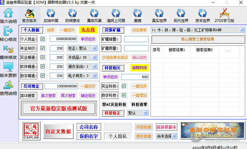Image resolution: width=247 pixels, height=149 pixels.
Task: Click the 自定义数据 button
Action: pos(58,131)
